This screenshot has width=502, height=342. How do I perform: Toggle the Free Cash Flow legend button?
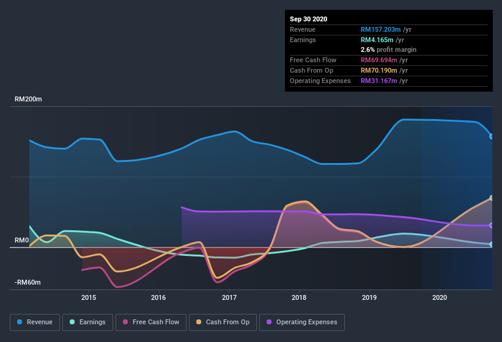pos(151,322)
